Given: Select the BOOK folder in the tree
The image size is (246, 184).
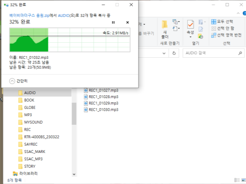Looking at the screenshot, I should coord(29,100).
